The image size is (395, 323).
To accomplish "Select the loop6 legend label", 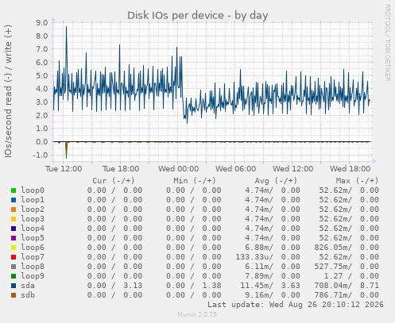I will (x=33, y=248).
